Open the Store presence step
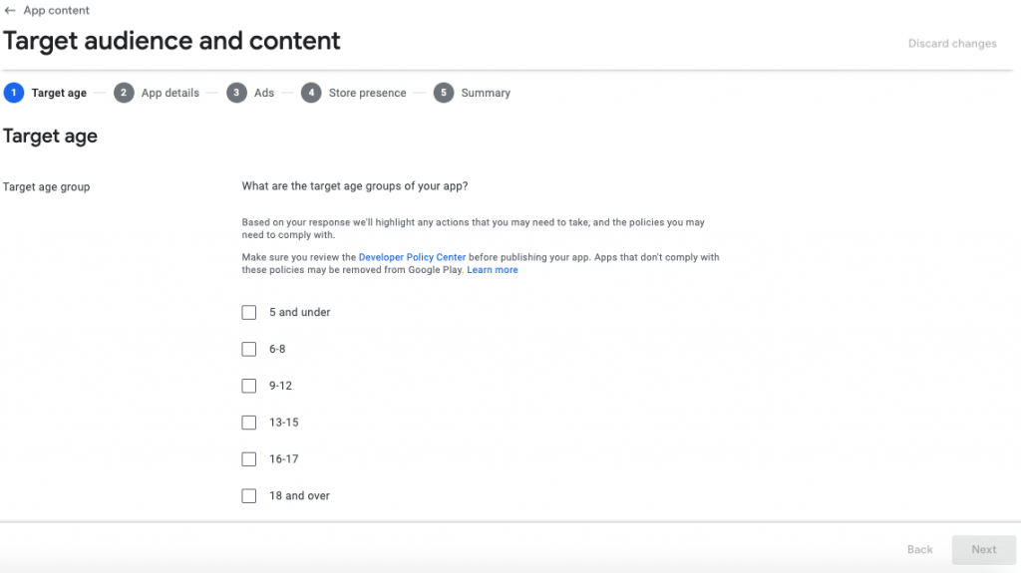The height and width of the screenshot is (573, 1021). pyautogui.click(x=368, y=93)
